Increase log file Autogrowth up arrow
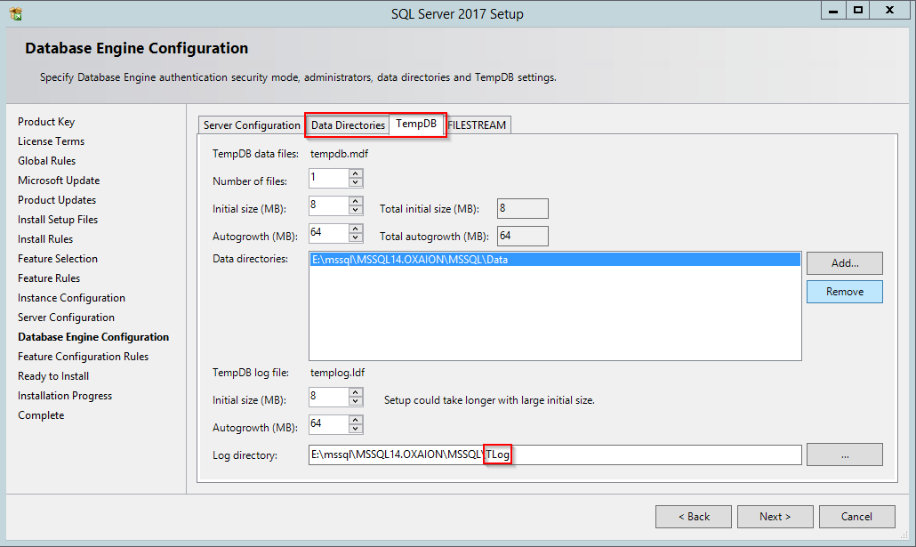The height and width of the screenshot is (547, 916). click(355, 420)
